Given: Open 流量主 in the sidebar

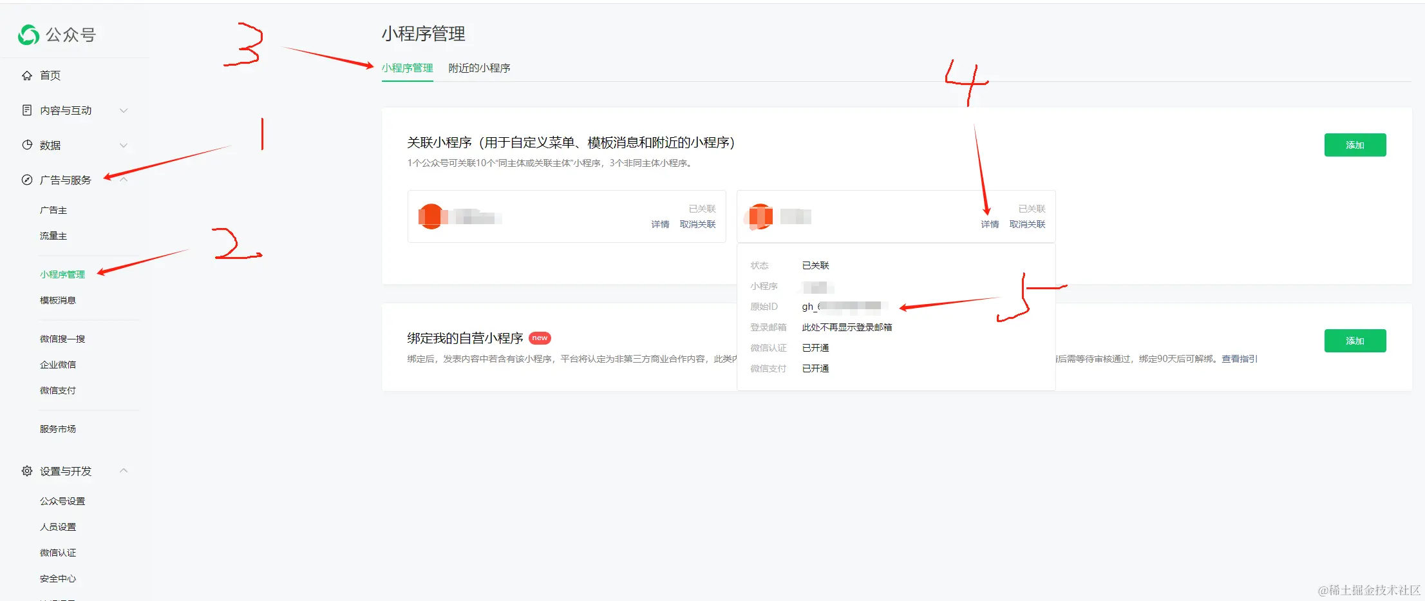Looking at the screenshot, I should 53,236.
